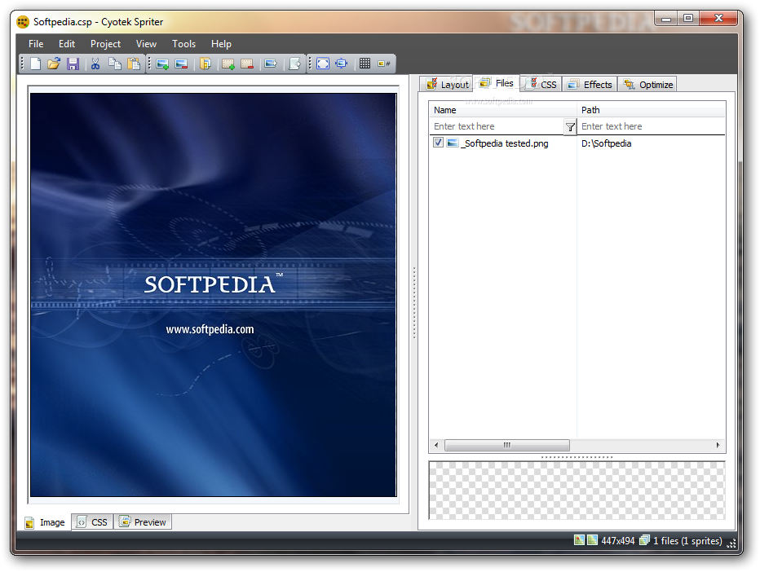Click the small image with hash toolbar icon

[384, 64]
